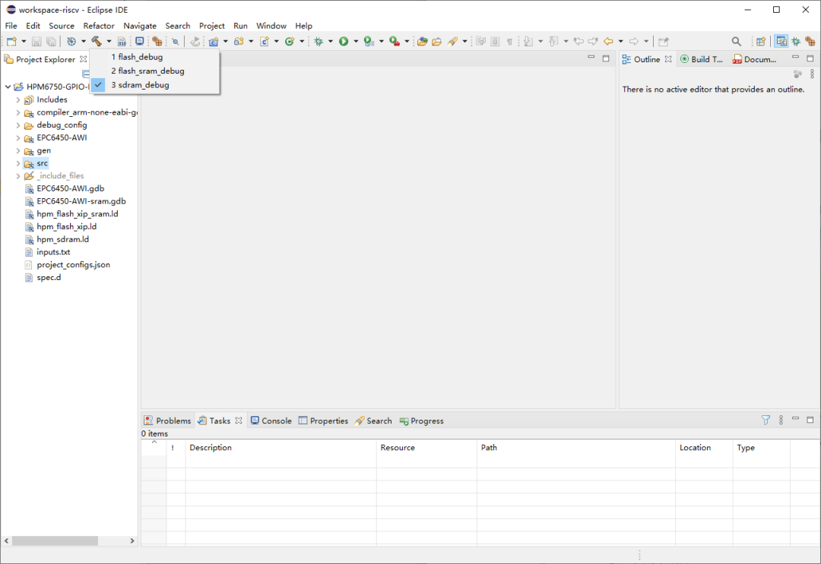Click the Profile run icon
The image size is (821, 564).
pos(369,41)
